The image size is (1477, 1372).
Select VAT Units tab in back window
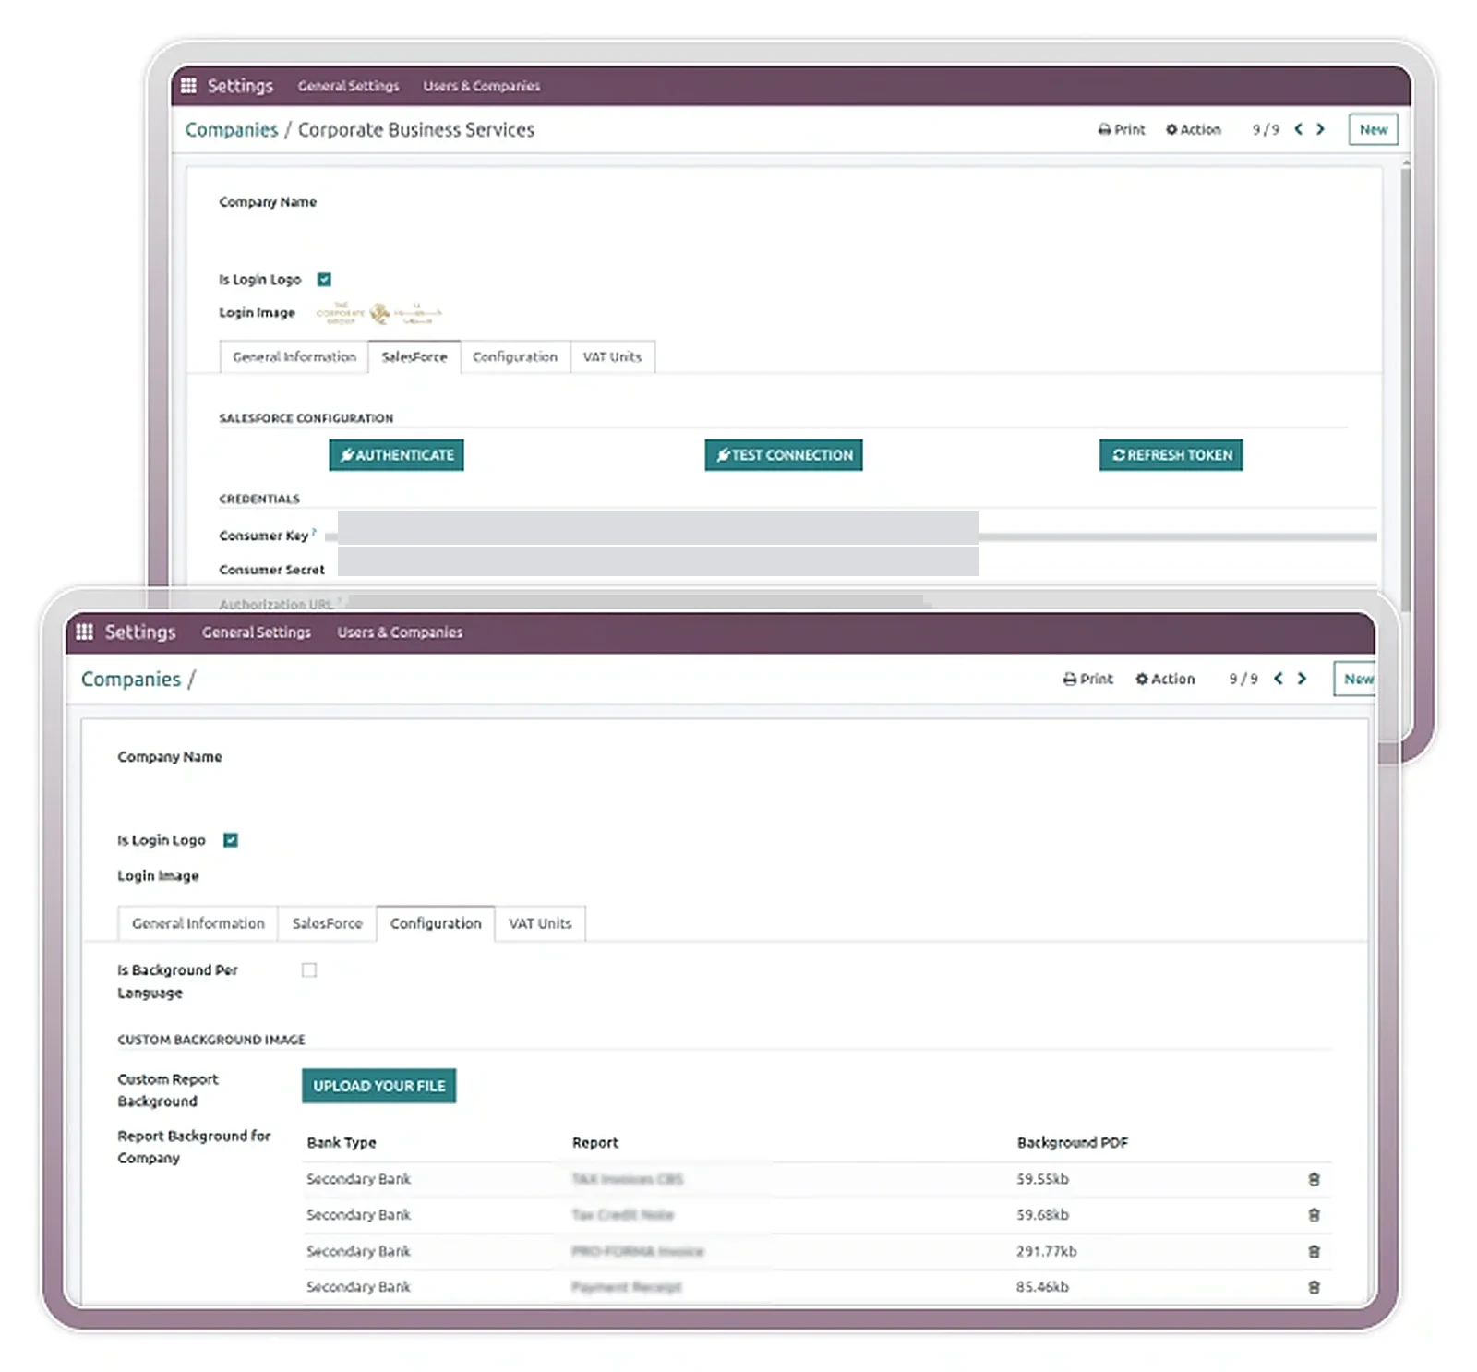pyautogui.click(x=612, y=357)
